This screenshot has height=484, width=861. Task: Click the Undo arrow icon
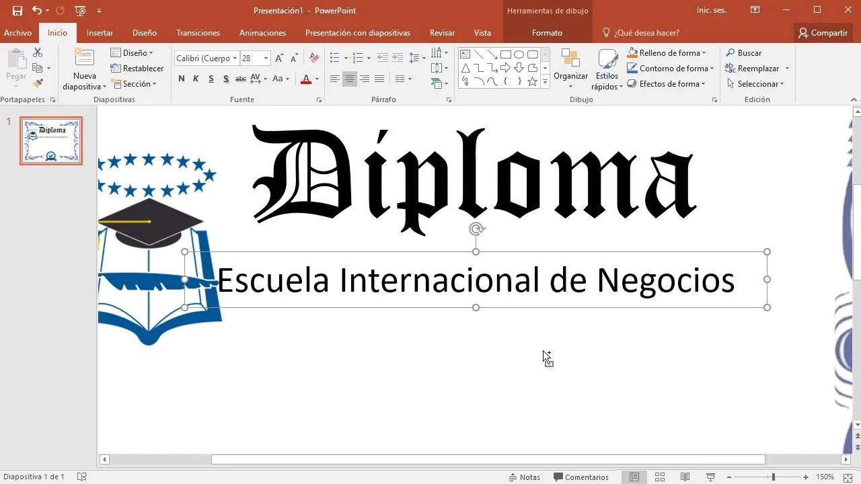click(x=37, y=10)
